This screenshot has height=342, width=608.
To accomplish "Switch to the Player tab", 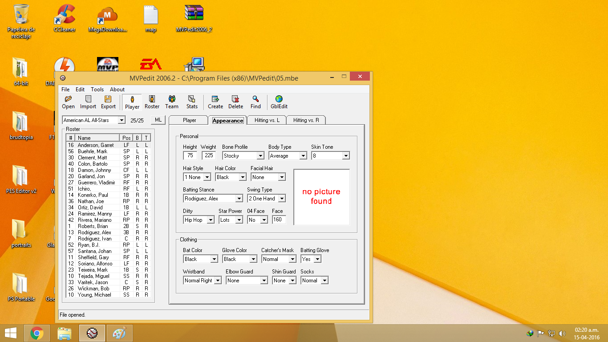I will click(189, 120).
